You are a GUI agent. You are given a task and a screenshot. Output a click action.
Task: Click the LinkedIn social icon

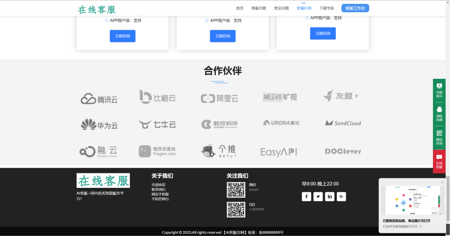coord(330,197)
